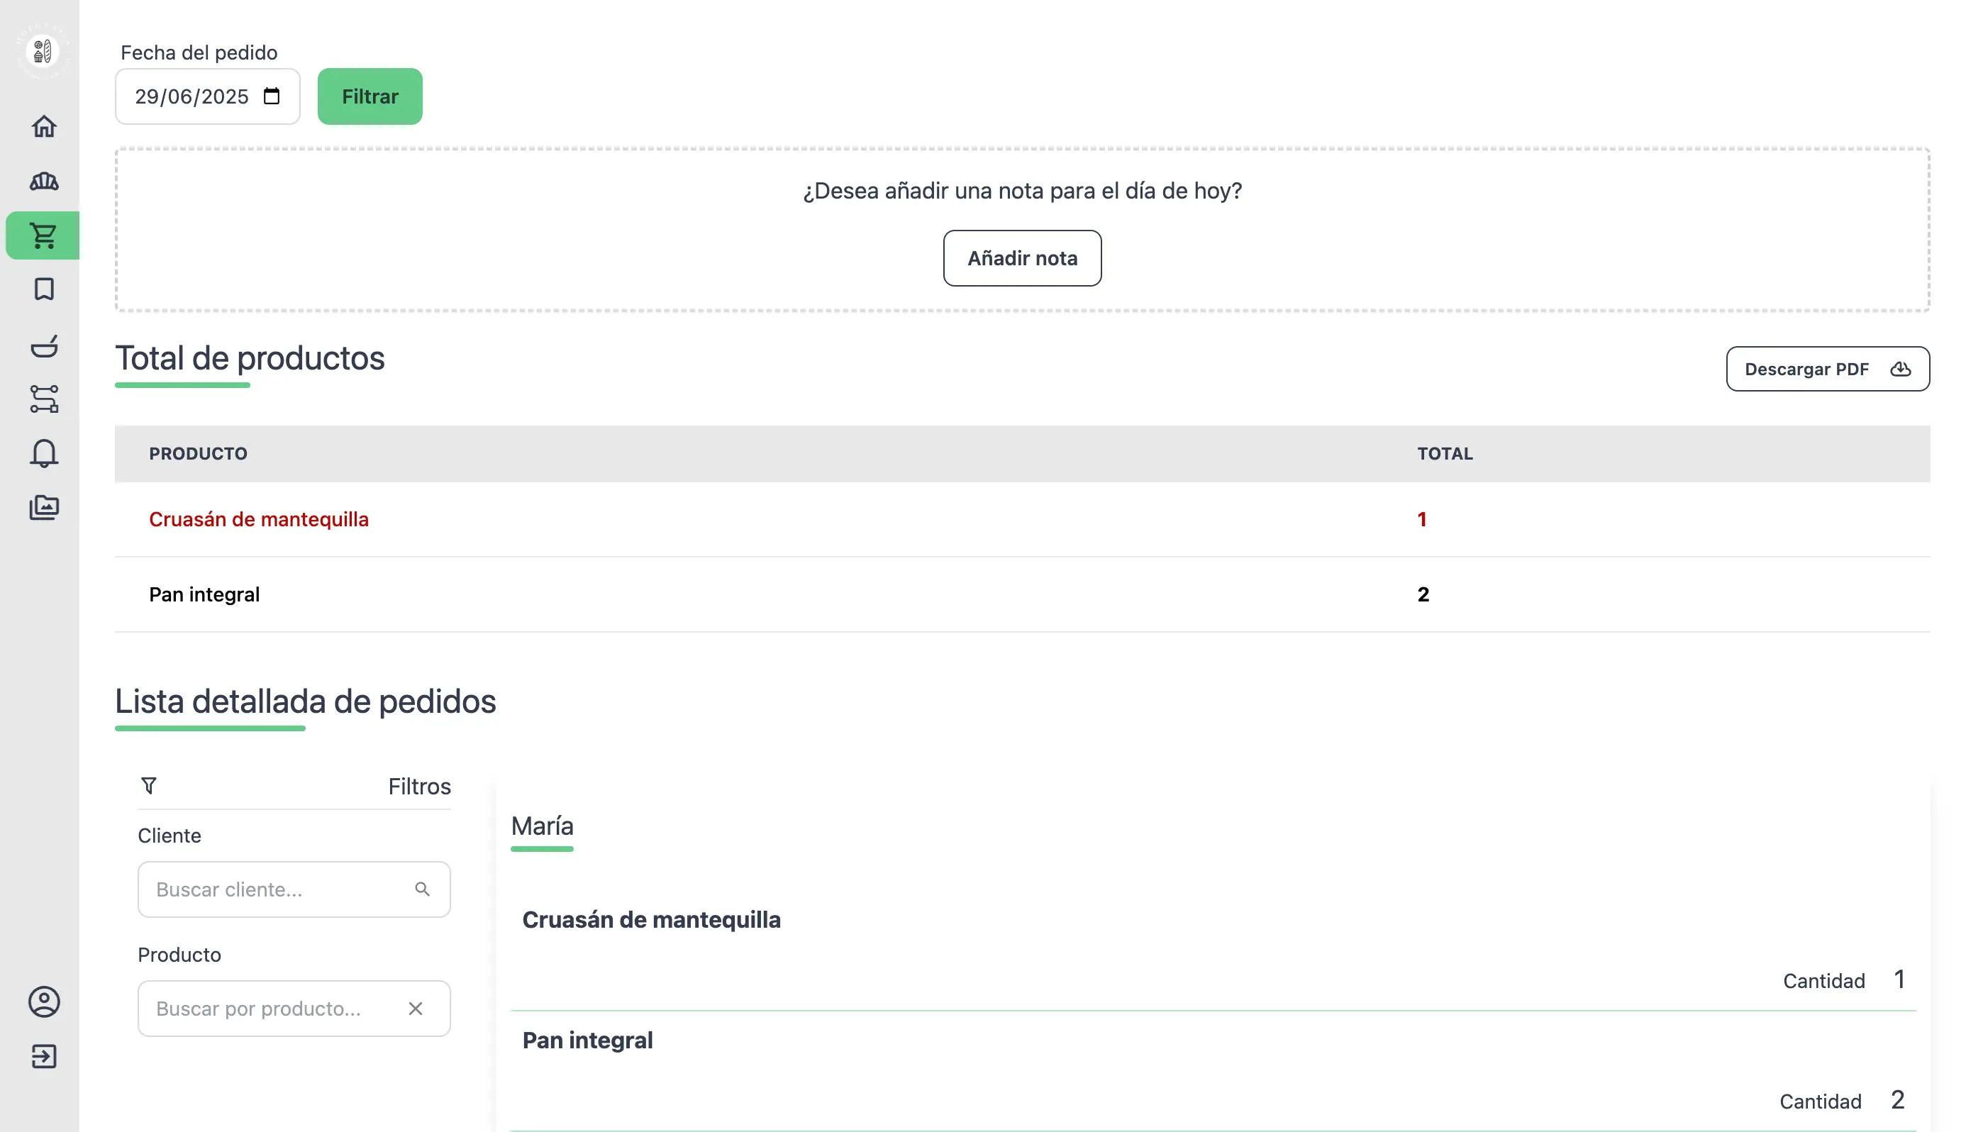The image size is (1966, 1132).
Task: Open the calendar date picker icon
Action: pyautogui.click(x=272, y=96)
